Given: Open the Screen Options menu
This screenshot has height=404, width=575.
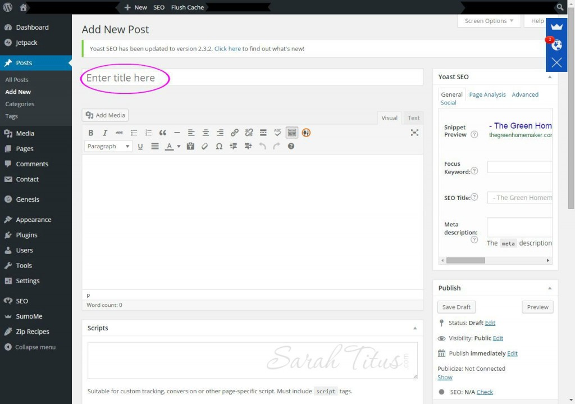Looking at the screenshot, I should tap(488, 21).
